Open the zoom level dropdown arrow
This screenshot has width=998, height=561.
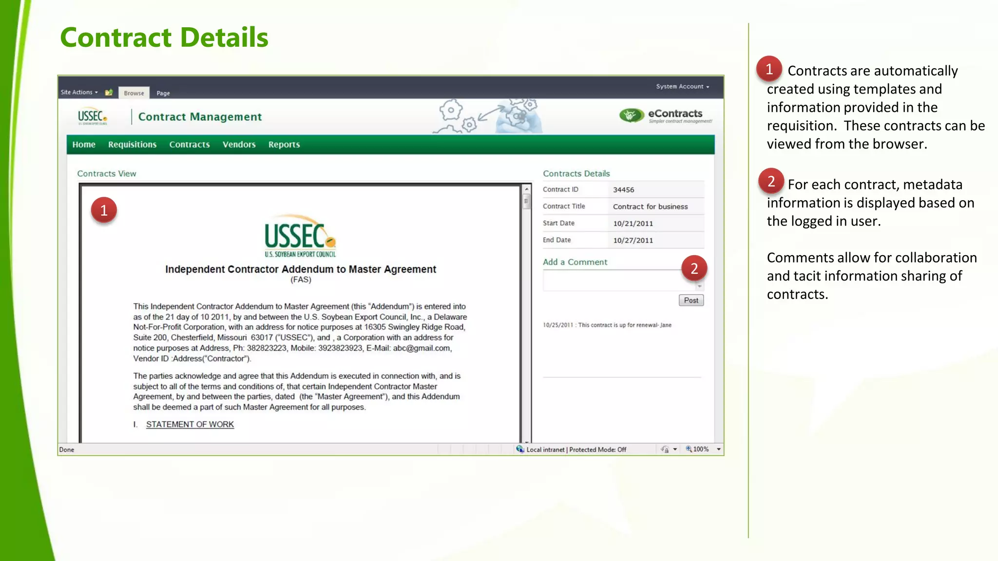pos(719,449)
